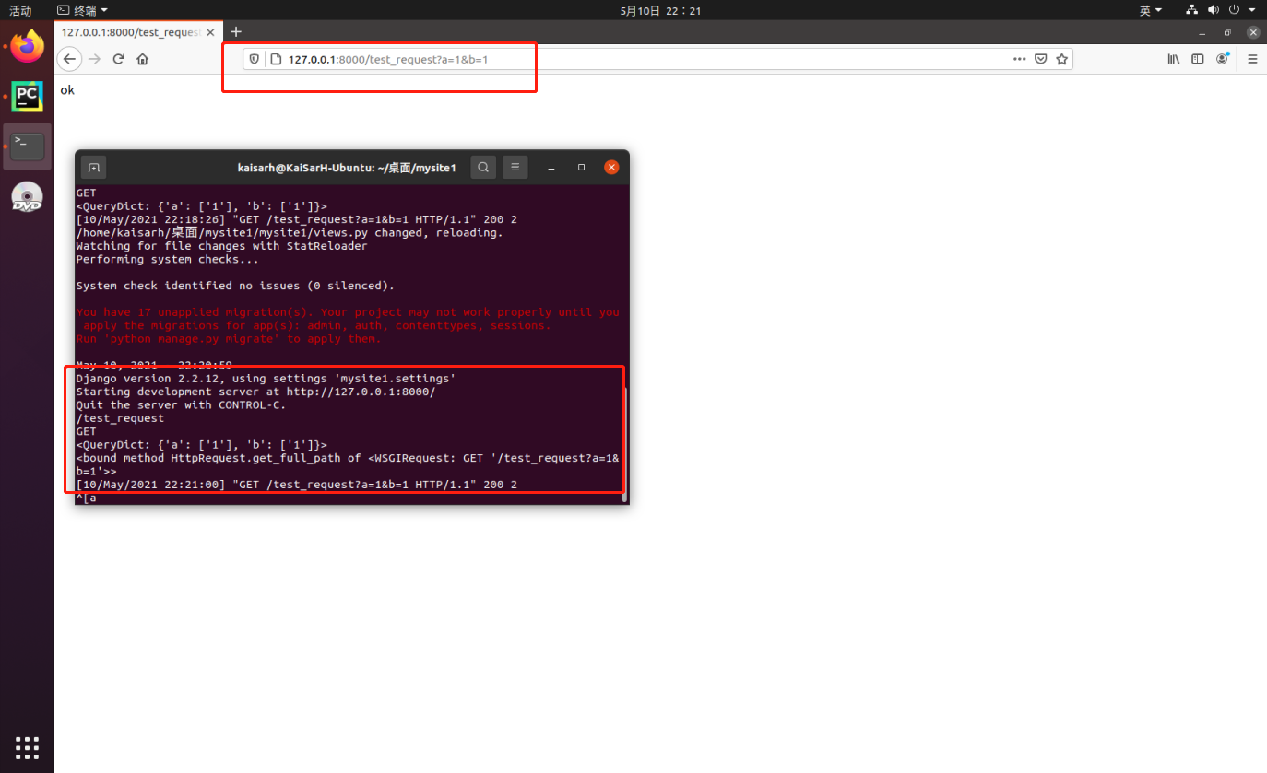Screen dimensions: 1267x773
Task: Click 'Django version 2.2.12' terminal line
Action: tap(266, 379)
